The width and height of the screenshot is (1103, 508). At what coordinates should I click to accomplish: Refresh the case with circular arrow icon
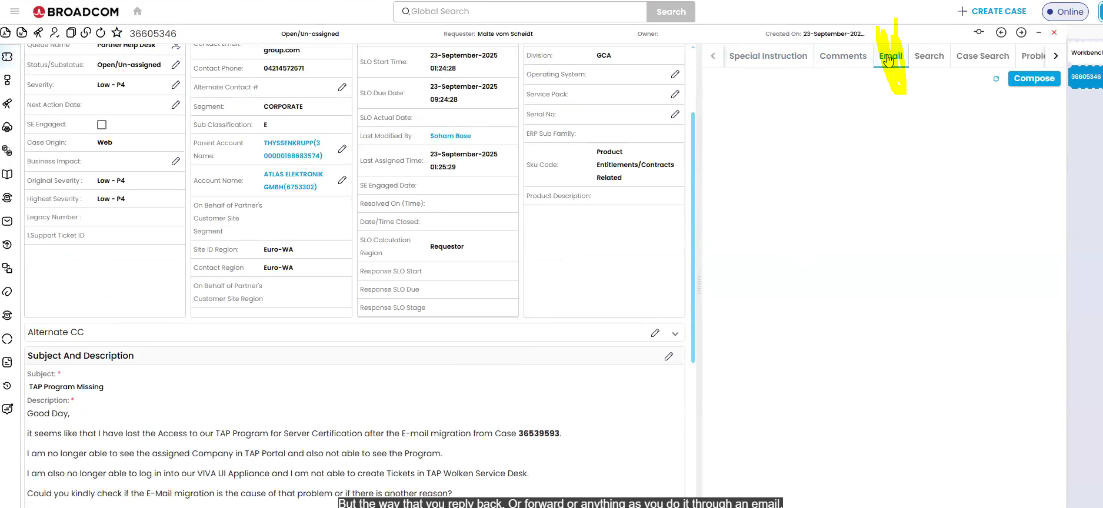coord(101,33)
